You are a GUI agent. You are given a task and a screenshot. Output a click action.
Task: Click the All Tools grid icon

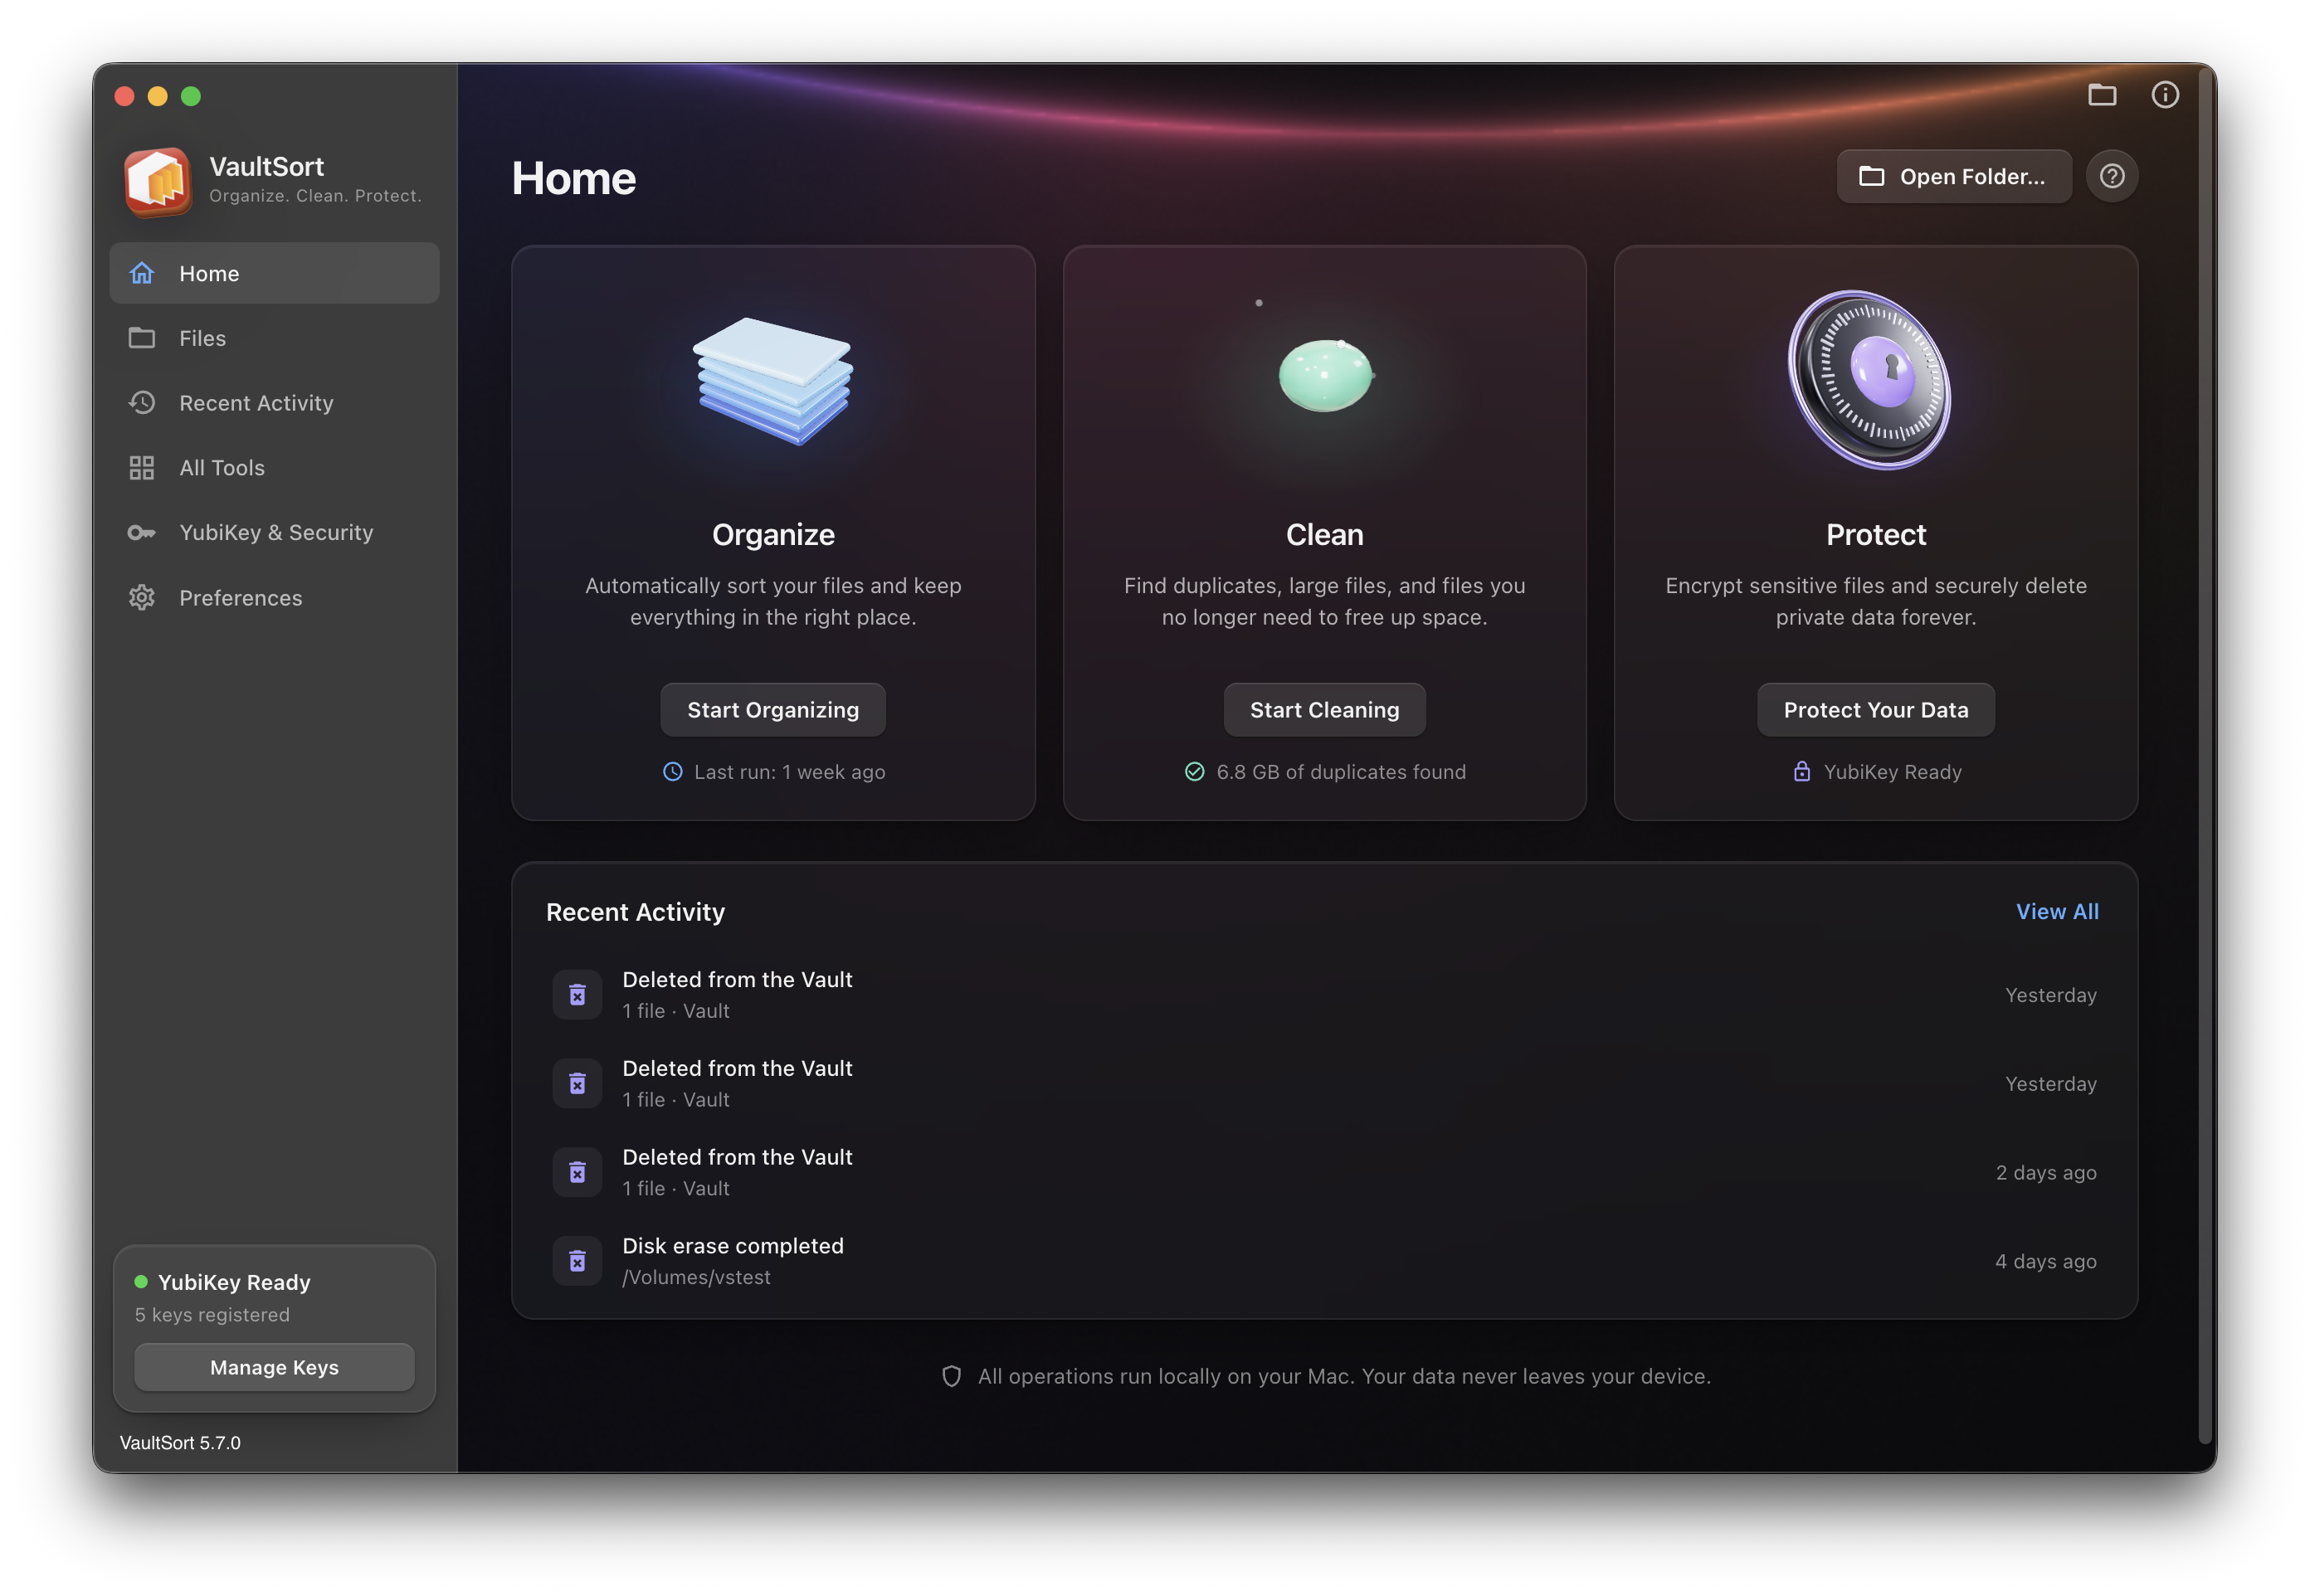click(x=142, y=468)
